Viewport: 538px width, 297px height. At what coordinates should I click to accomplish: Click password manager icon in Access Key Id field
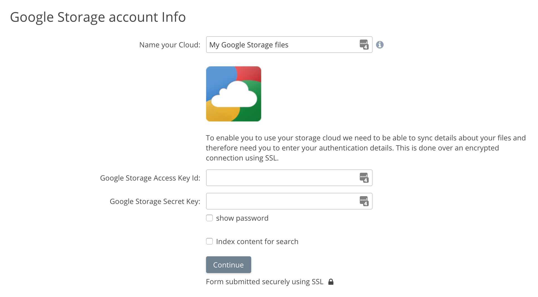[364, 178]
